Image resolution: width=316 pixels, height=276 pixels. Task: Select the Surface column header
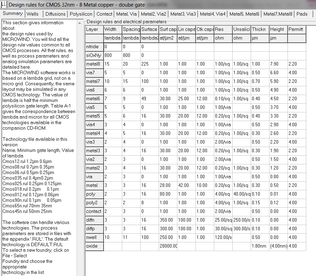(x=150, y=29)
